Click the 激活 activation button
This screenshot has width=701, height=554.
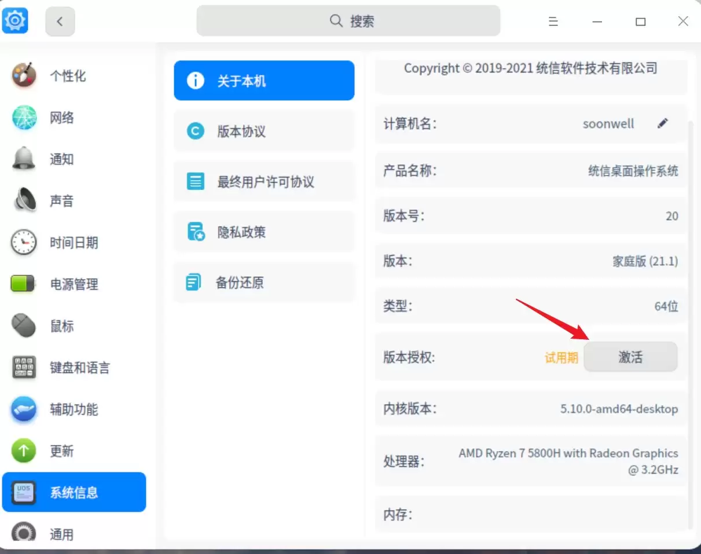point(630,357)
